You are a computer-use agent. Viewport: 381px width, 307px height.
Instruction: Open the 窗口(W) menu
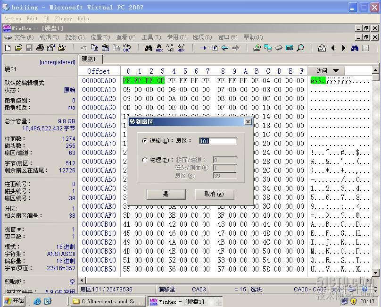click(228, 37)
